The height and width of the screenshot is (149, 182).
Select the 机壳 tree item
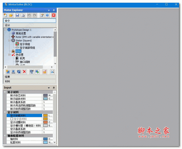[x=22, y=58]
